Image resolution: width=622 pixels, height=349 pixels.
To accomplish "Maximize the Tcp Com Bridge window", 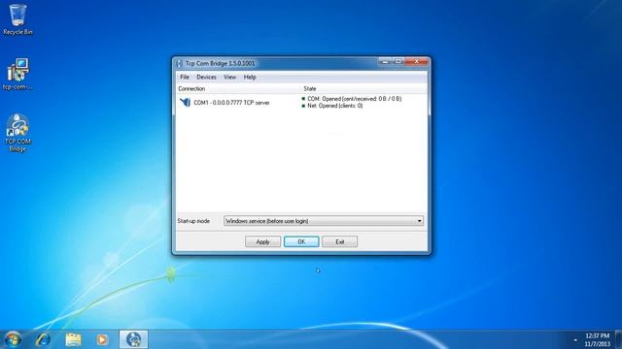I will 398,61.
